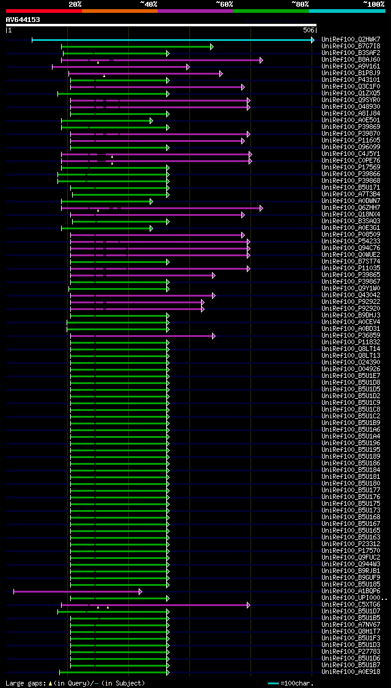The image size is (391, 688).
Task: Click the label UniRef100_Q3C1F0
Action: (x=351, y=86)
